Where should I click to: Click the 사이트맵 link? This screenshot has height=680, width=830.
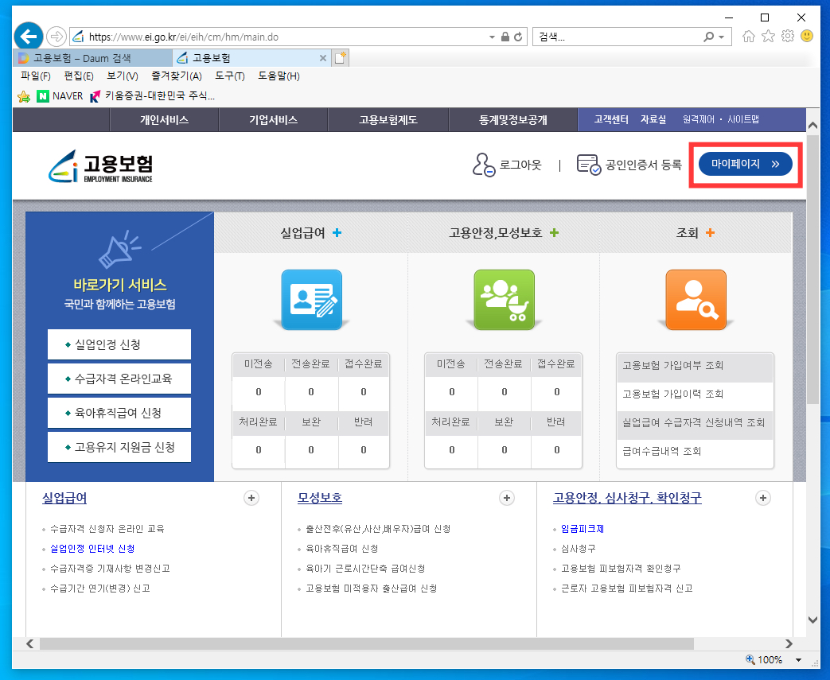coord(742,119)
